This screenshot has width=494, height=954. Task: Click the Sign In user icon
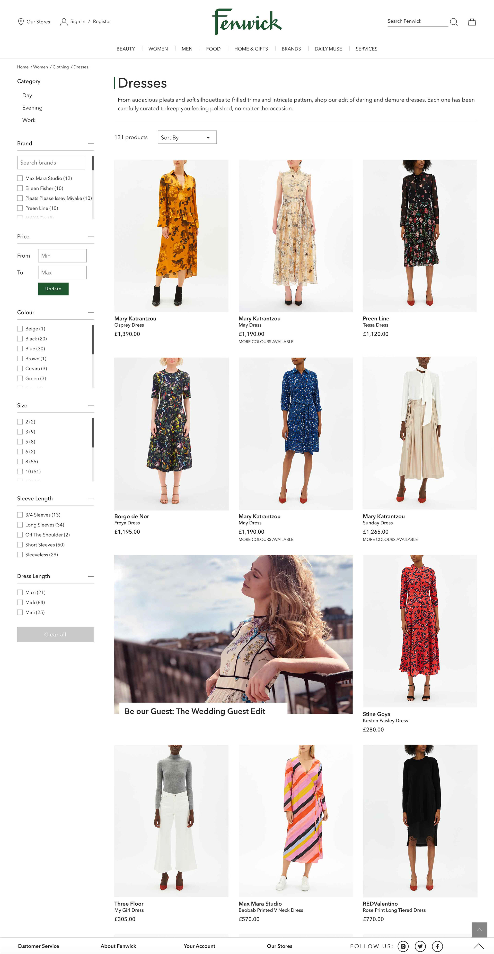(64, 21)
